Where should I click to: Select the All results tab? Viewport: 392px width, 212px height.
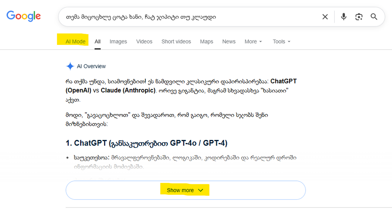click(98, 41)
